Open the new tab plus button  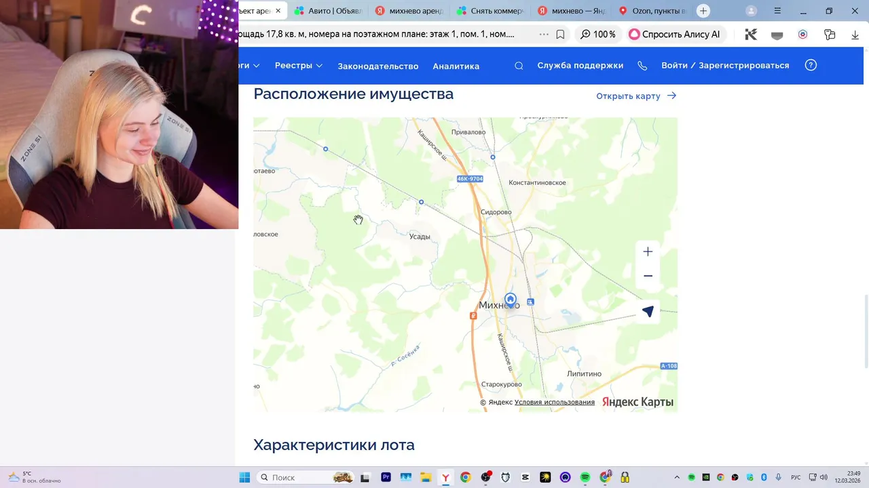point(703,11)
